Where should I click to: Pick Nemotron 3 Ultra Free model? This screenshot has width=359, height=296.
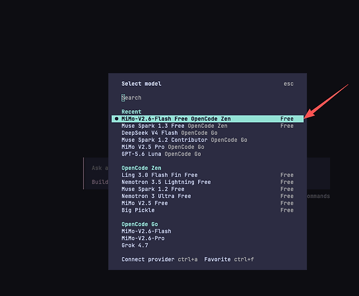click(207, 196)
